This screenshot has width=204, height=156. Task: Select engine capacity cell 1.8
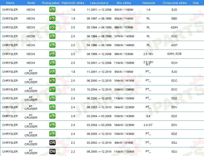pos(73,19)
